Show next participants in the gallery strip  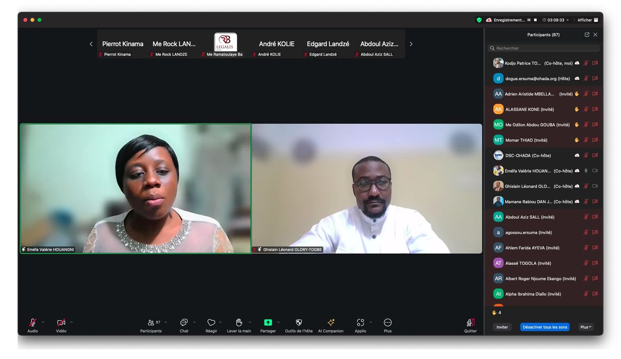411,44
